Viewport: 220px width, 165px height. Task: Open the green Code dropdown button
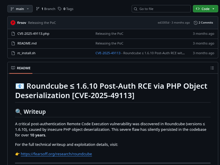205,9
